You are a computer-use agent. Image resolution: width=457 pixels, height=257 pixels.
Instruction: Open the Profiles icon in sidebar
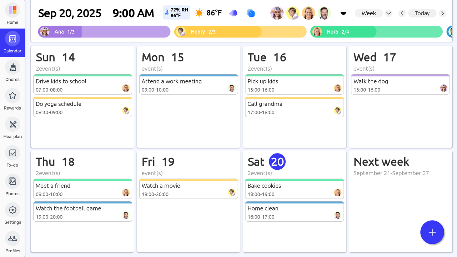pos(12,239)
